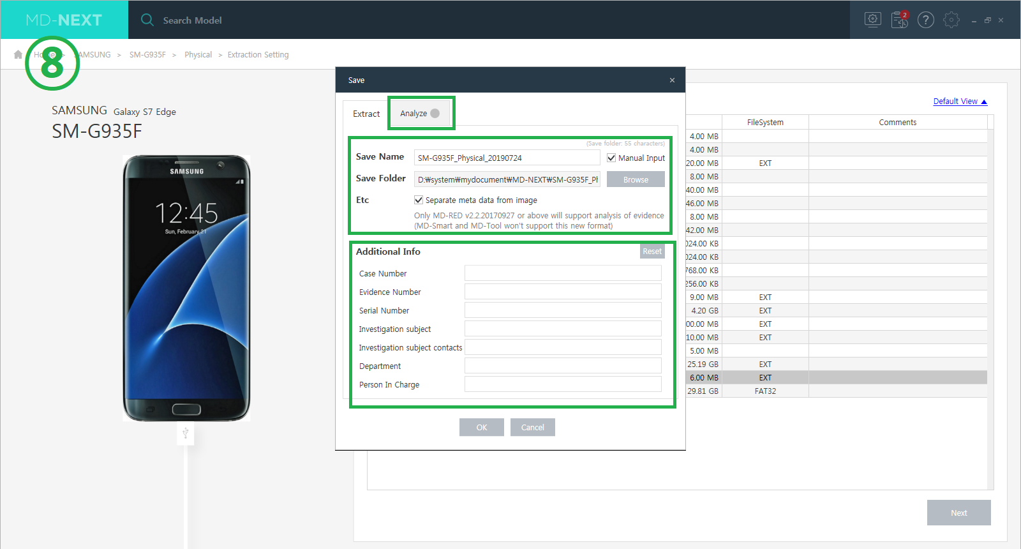Toggle Separate meta data from image
The image size is (1021, 549).
point(419,200)
